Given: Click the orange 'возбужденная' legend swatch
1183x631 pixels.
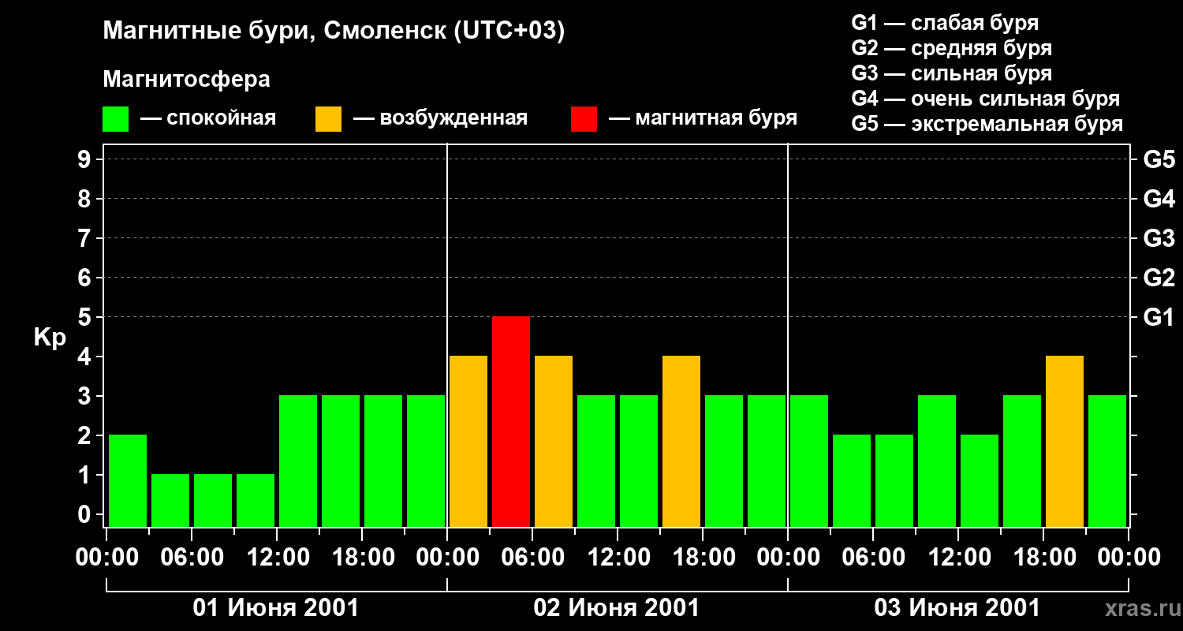Looking at the screenshot, I should tap(328, 119).
